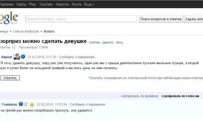Click the diamond badge icon beside Главвред

26,104
